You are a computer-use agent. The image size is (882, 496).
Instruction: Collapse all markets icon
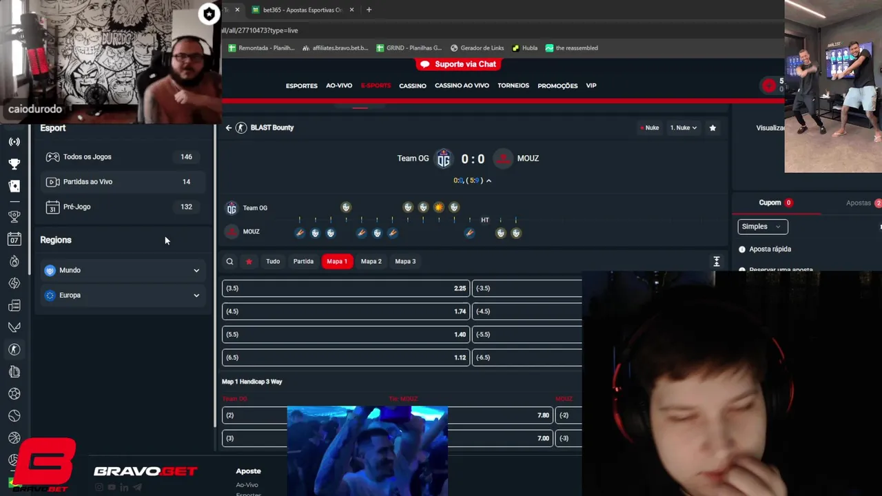(717, 262)
